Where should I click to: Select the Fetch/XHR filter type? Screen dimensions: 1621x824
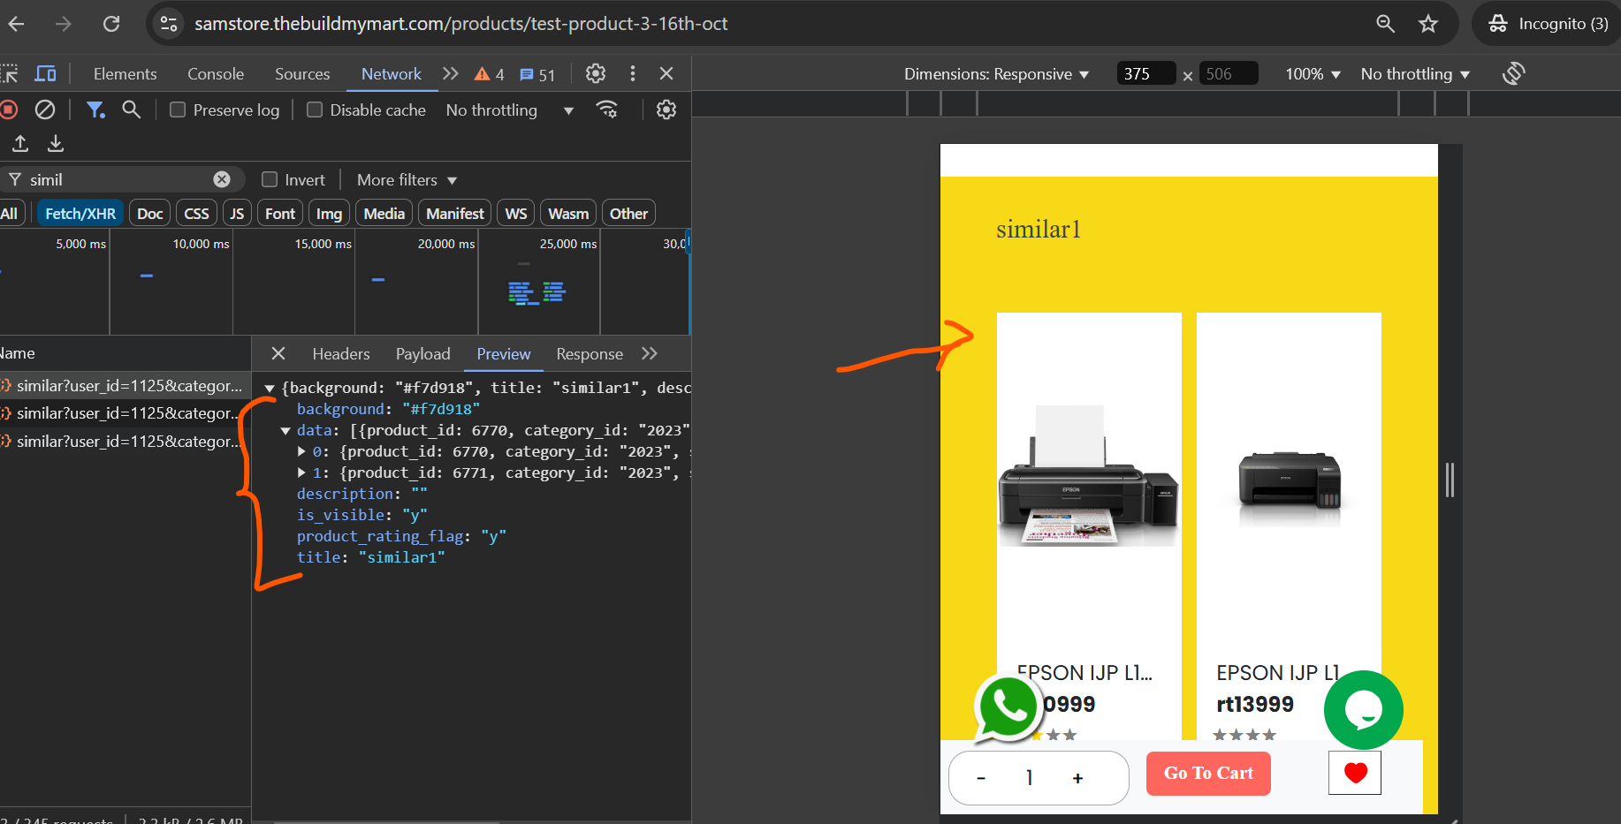tap(80, 214)
